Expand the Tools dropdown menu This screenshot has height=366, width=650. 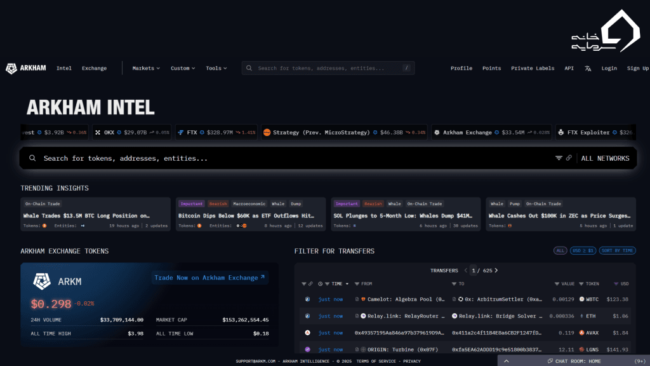216,69
